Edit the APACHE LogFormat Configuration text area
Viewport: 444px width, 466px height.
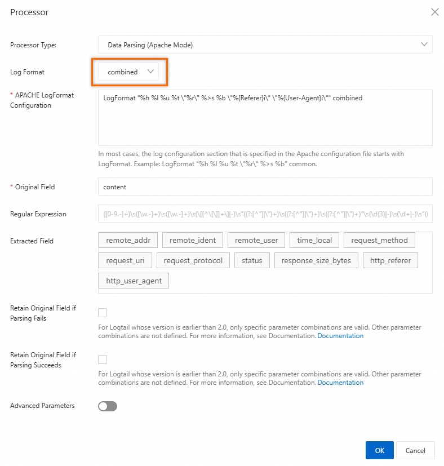265,118
